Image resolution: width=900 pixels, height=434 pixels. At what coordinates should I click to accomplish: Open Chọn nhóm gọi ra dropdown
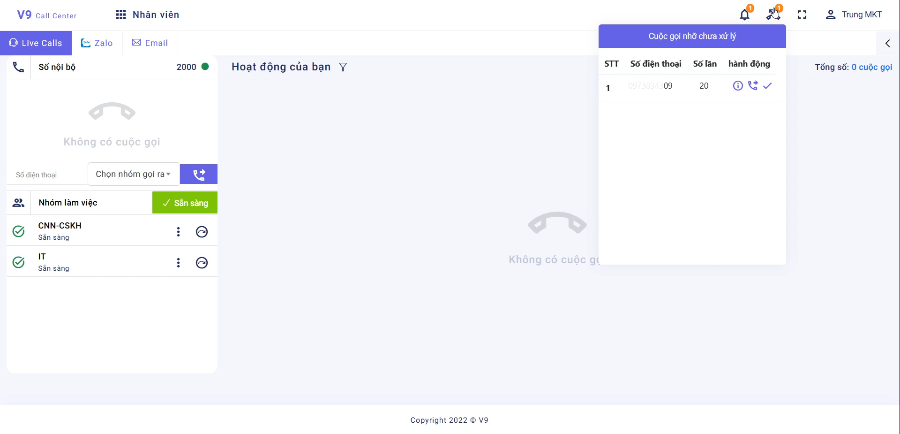click(134, 174)
